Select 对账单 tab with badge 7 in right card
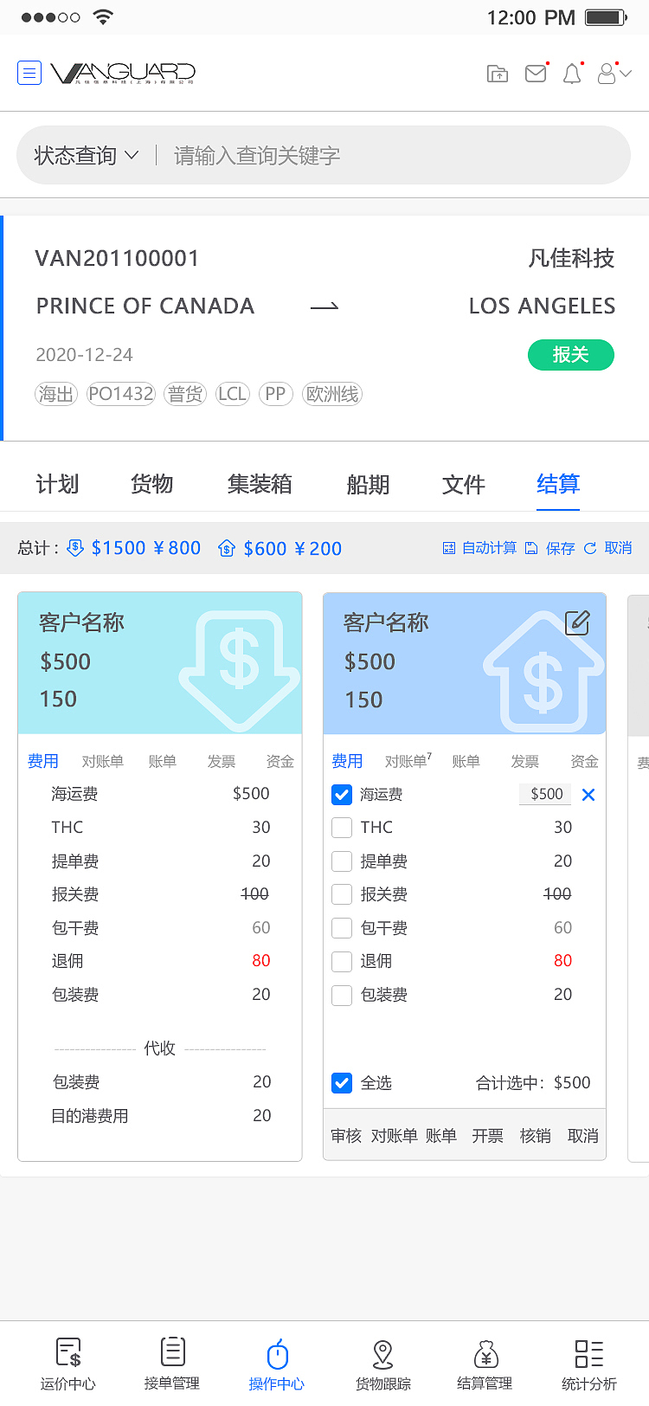Image resolution: width=649 pixels, height=1406 pixels. (408, 761)
